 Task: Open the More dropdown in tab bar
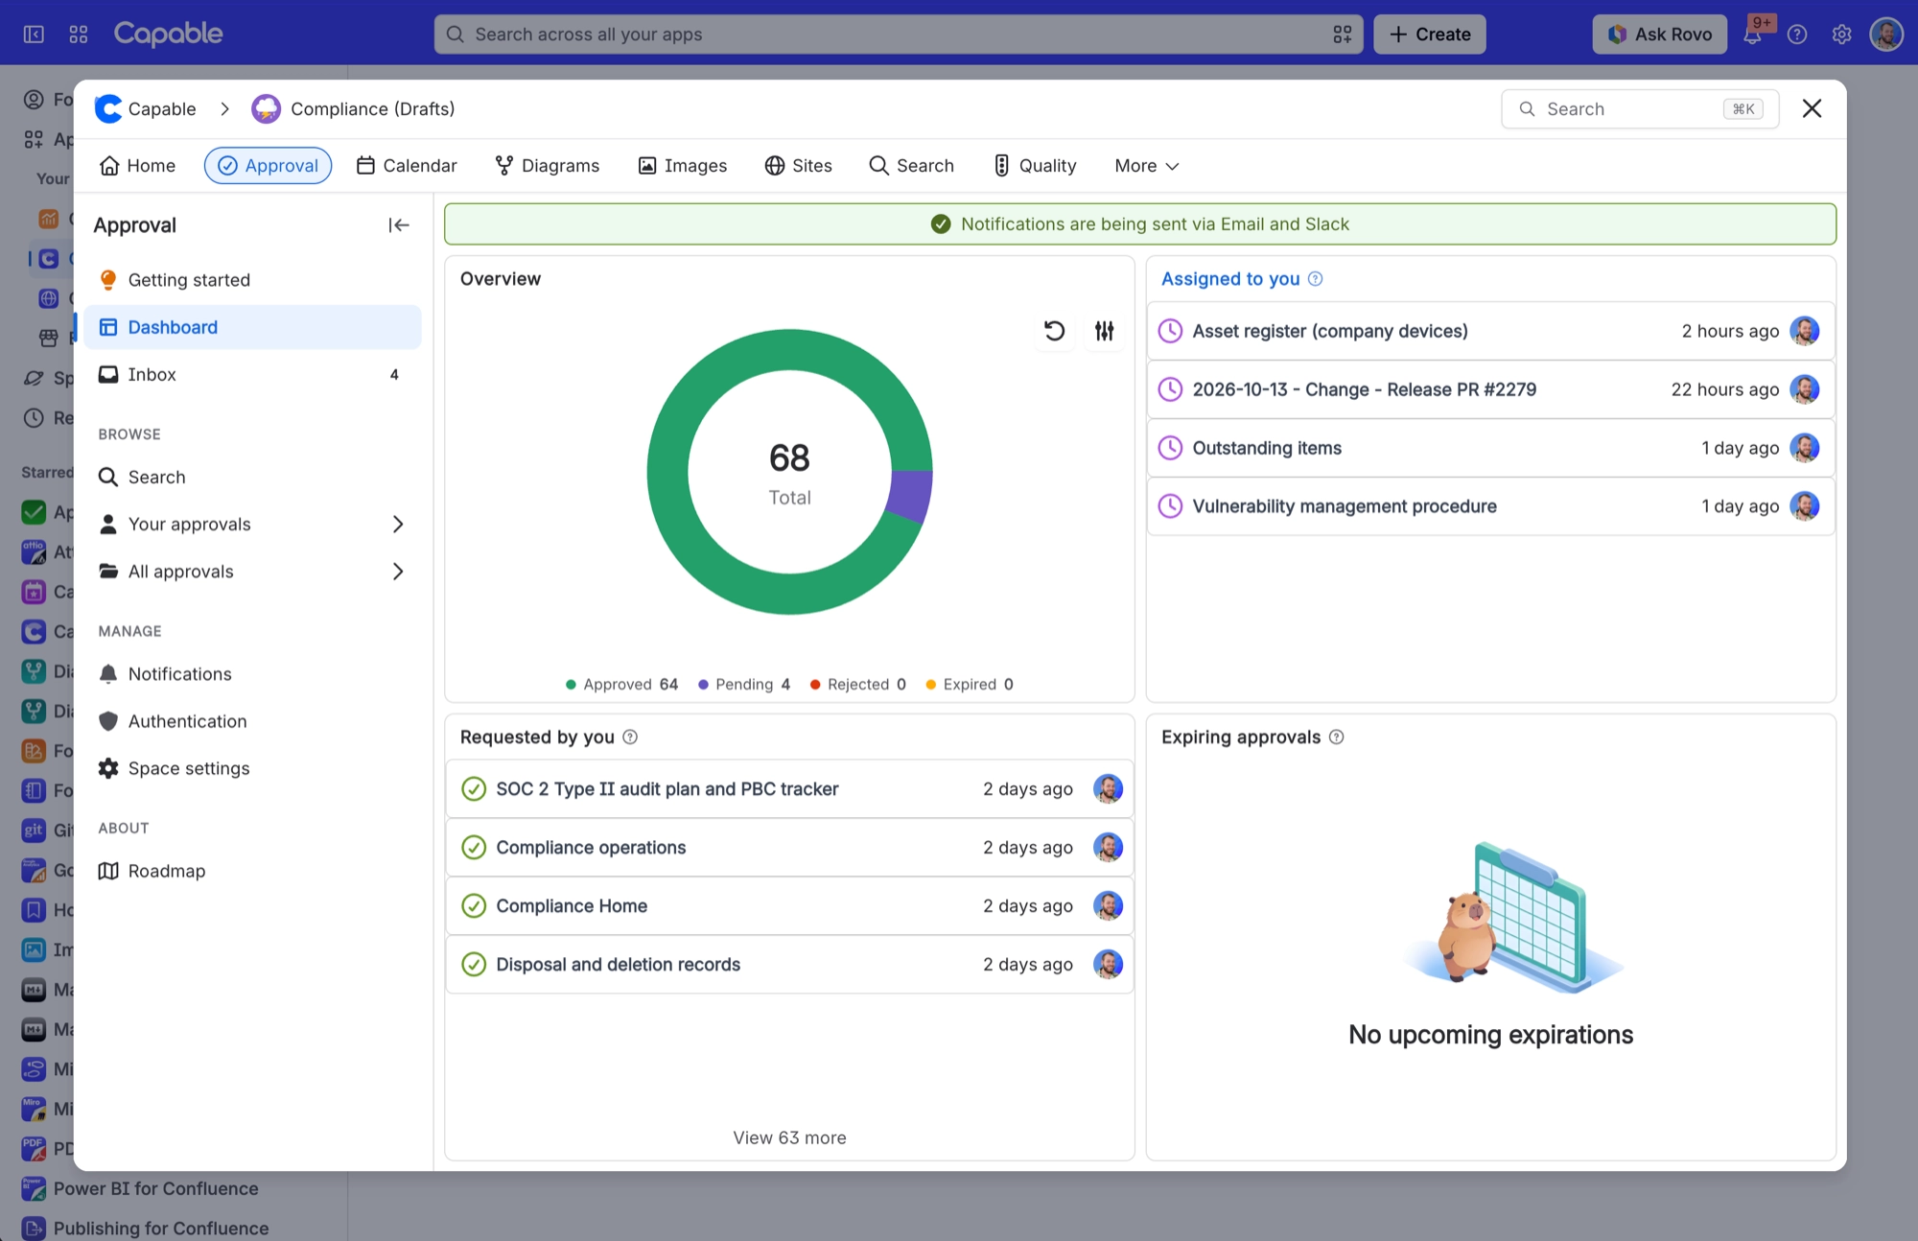click(x=1146, y=166)
